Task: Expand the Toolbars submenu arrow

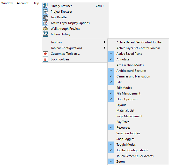Action: point(105,42)
